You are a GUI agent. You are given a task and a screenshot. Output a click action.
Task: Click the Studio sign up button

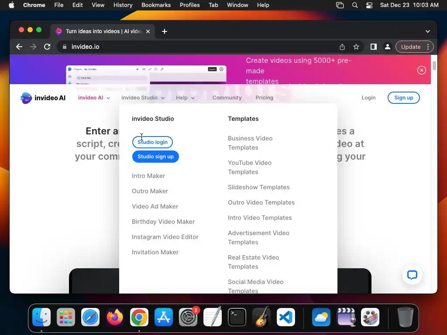pos(156,157)
